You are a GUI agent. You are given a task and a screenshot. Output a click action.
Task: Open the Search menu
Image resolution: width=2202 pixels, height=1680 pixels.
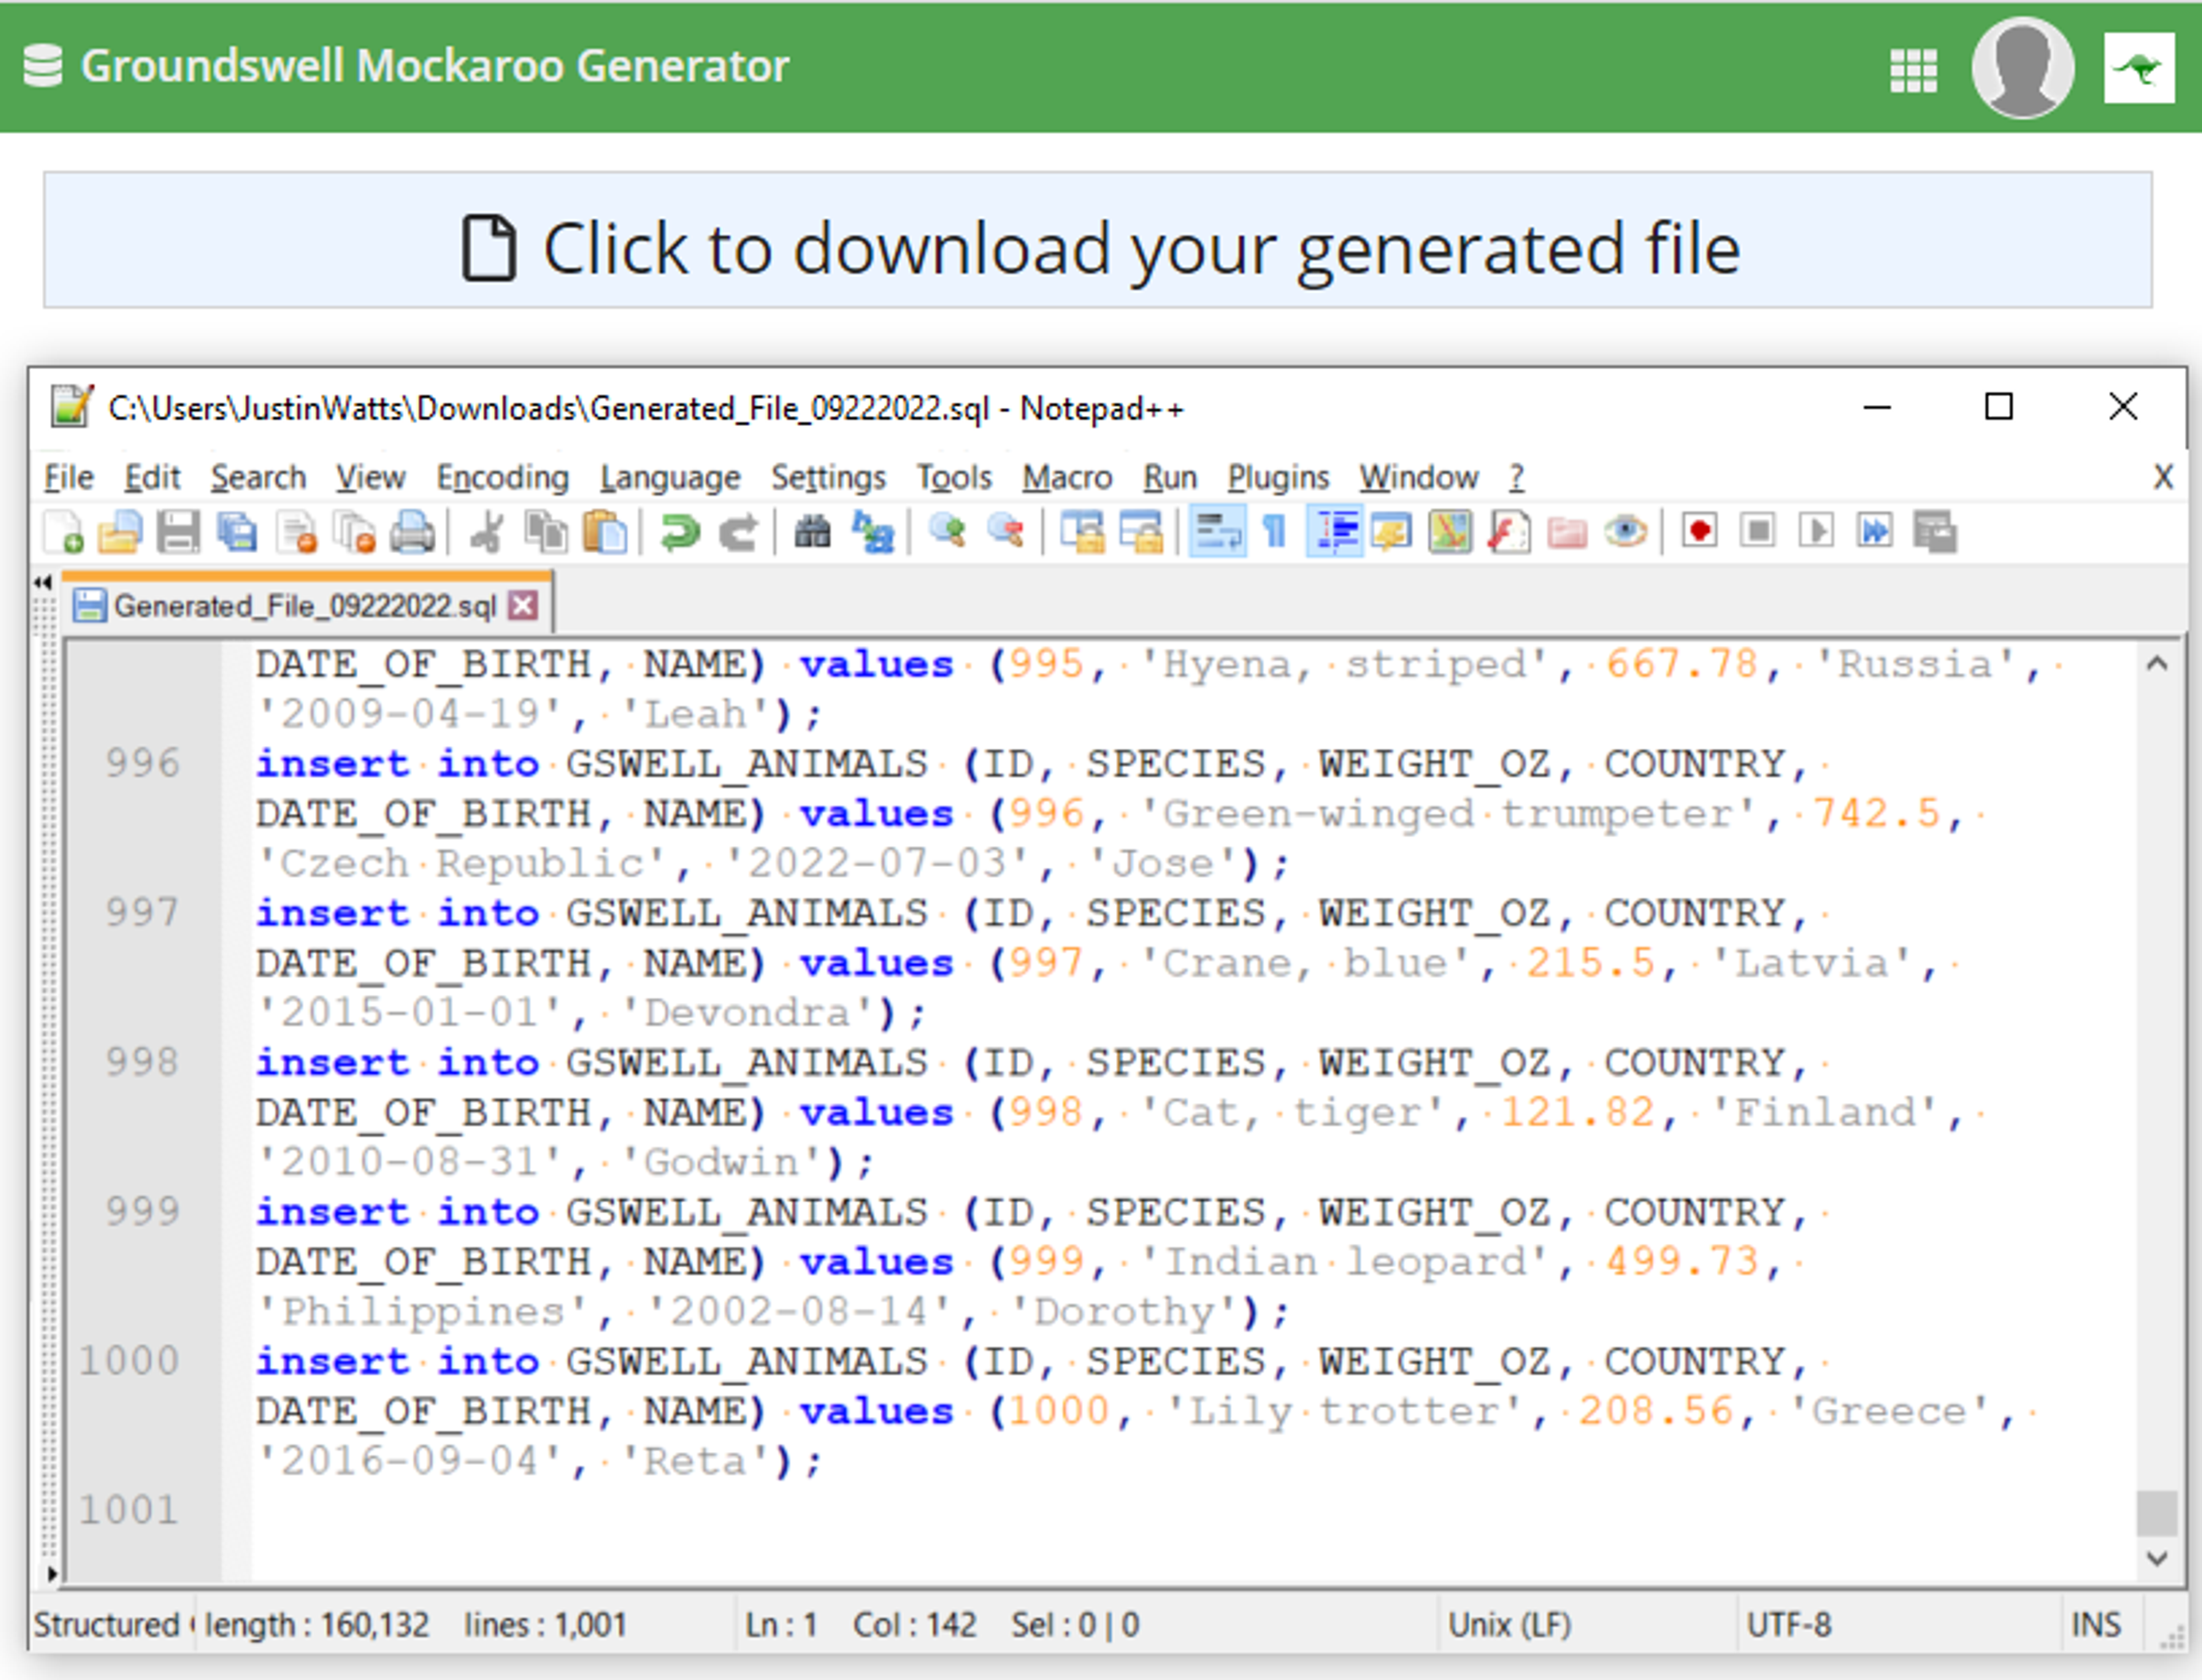point(259,478)
